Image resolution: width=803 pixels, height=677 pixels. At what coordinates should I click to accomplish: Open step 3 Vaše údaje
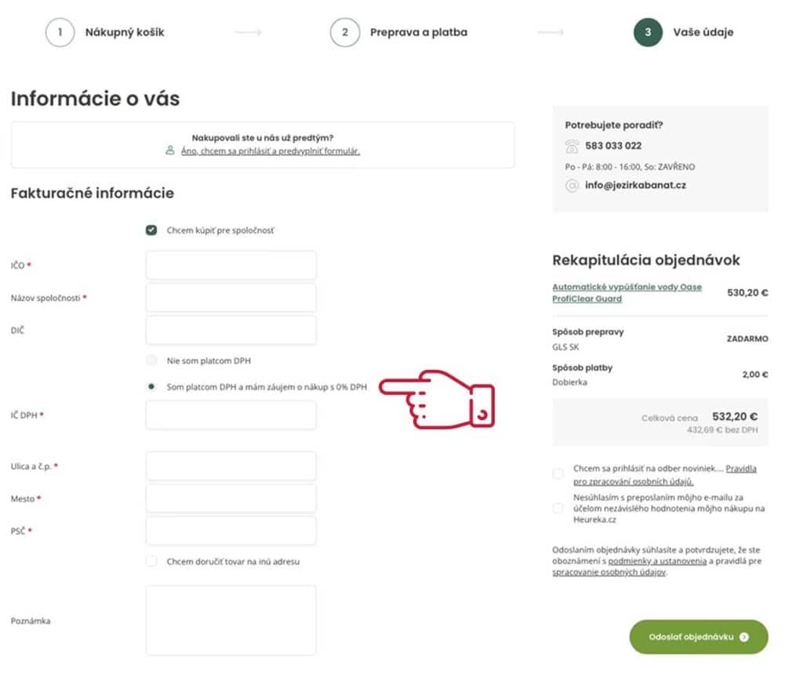click(x=684, y=33)
